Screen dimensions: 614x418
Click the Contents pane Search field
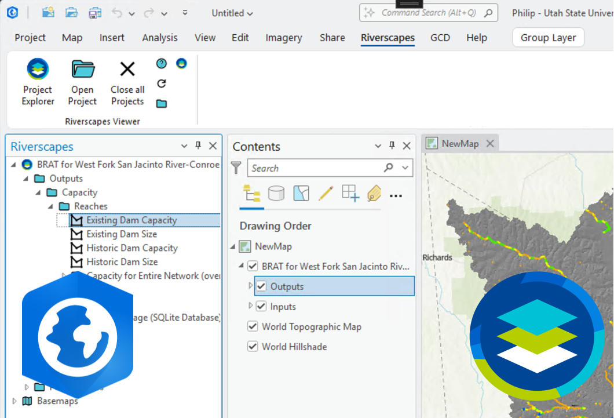[x=315, y=168]
